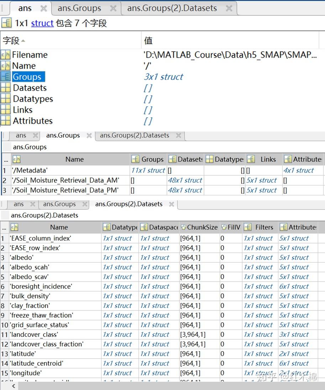The image size is (325, 390).
Task: Click Dataspace column header icon in Datasets table
Action: coord(144,227)
